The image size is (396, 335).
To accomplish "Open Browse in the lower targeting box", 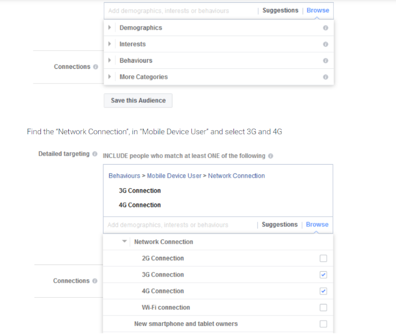I will coord(317,225).
